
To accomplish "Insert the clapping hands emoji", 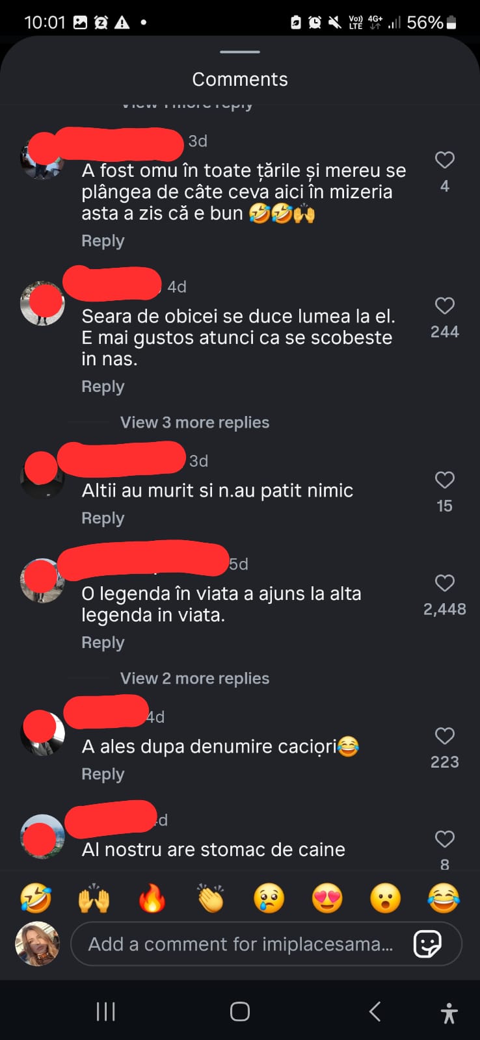I will click(211, 898).
